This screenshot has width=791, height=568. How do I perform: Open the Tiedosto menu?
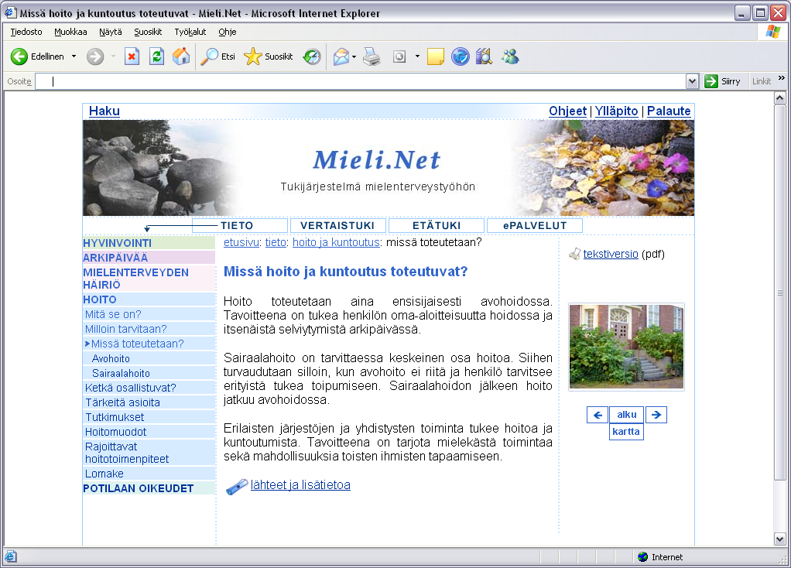click(26, 32)
